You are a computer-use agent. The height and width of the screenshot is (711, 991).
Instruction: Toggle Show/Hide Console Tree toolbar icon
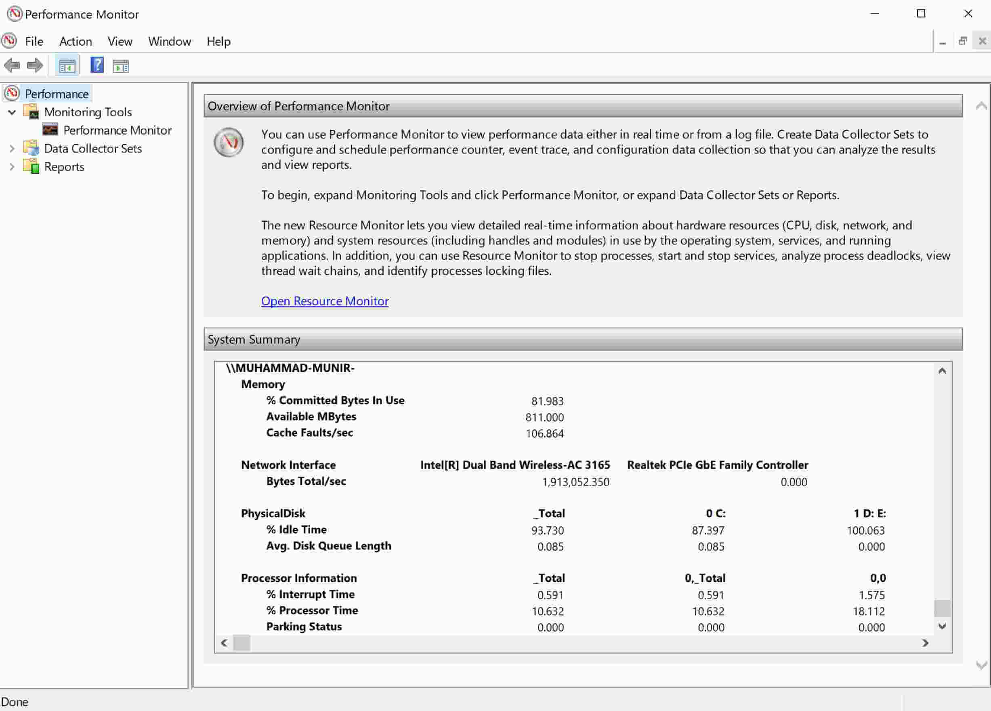click(67, 66)
